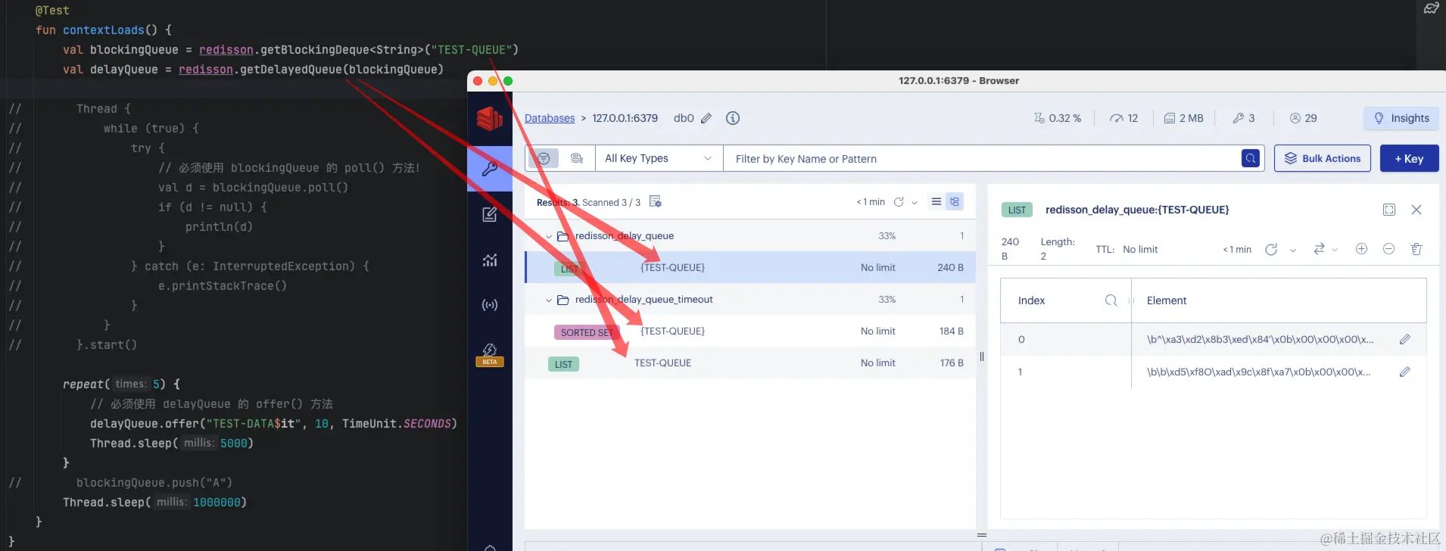This screenshot has height=551, width=1446.
Task: Click the scan settings icon beside Scanned 3 / 3
Action: coord(656,201)
